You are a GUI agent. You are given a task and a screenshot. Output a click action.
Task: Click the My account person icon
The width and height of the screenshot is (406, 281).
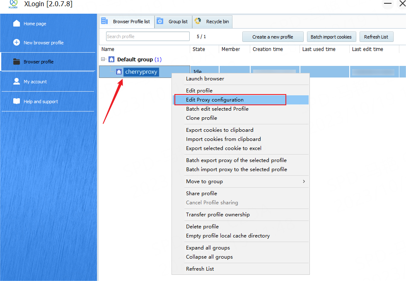click(x=17, y=81)
